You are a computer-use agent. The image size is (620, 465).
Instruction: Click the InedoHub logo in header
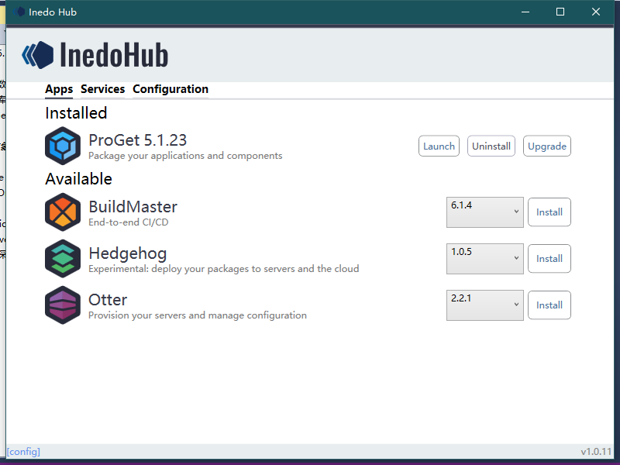[x=95, y=55]
